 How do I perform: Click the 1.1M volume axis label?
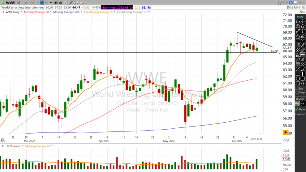pyautogui.click(x=286, y=159)
